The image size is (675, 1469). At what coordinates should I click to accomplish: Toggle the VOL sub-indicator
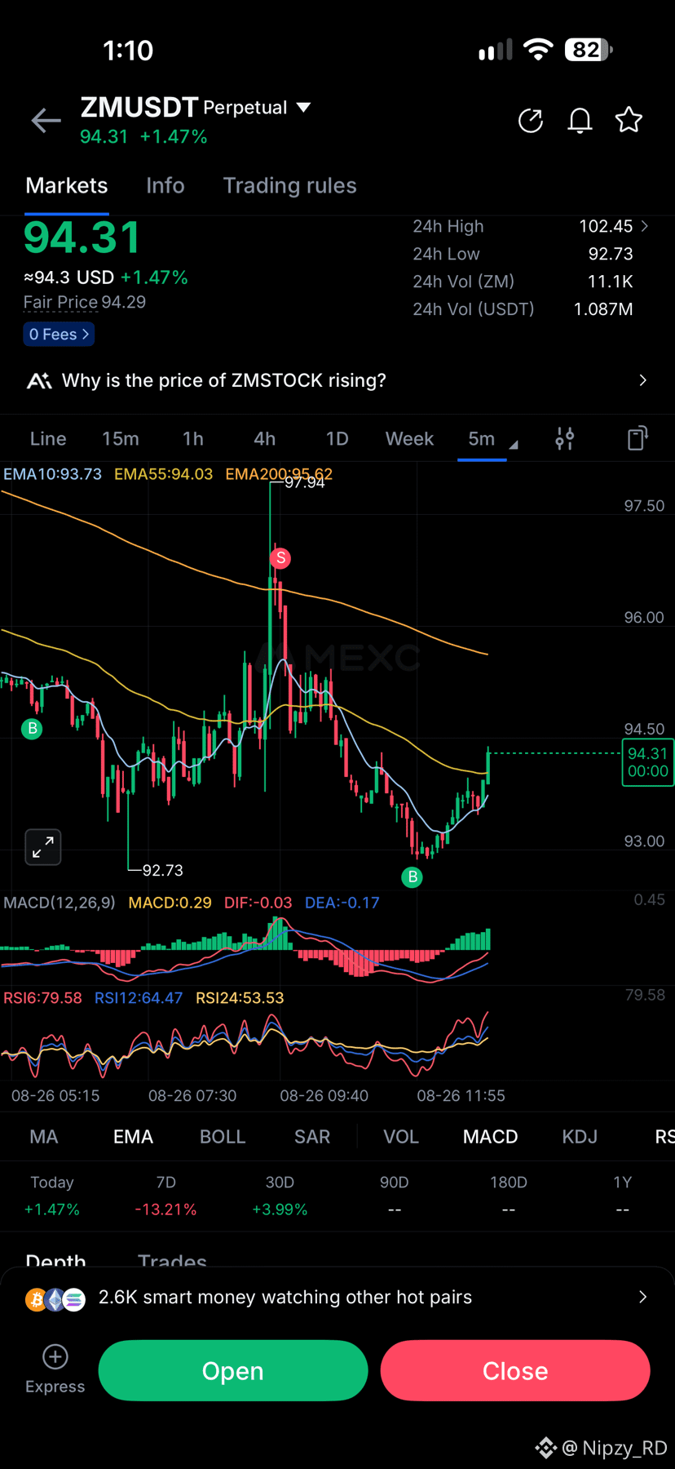click(x=401, y=1137)
